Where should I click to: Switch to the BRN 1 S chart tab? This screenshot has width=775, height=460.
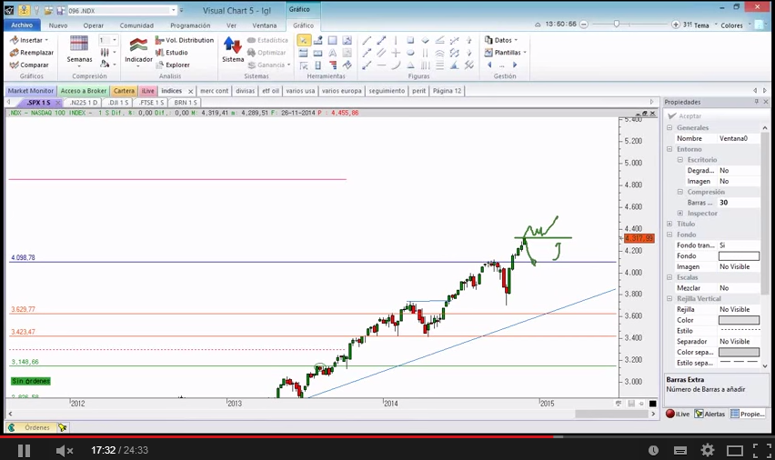(186, 103)
